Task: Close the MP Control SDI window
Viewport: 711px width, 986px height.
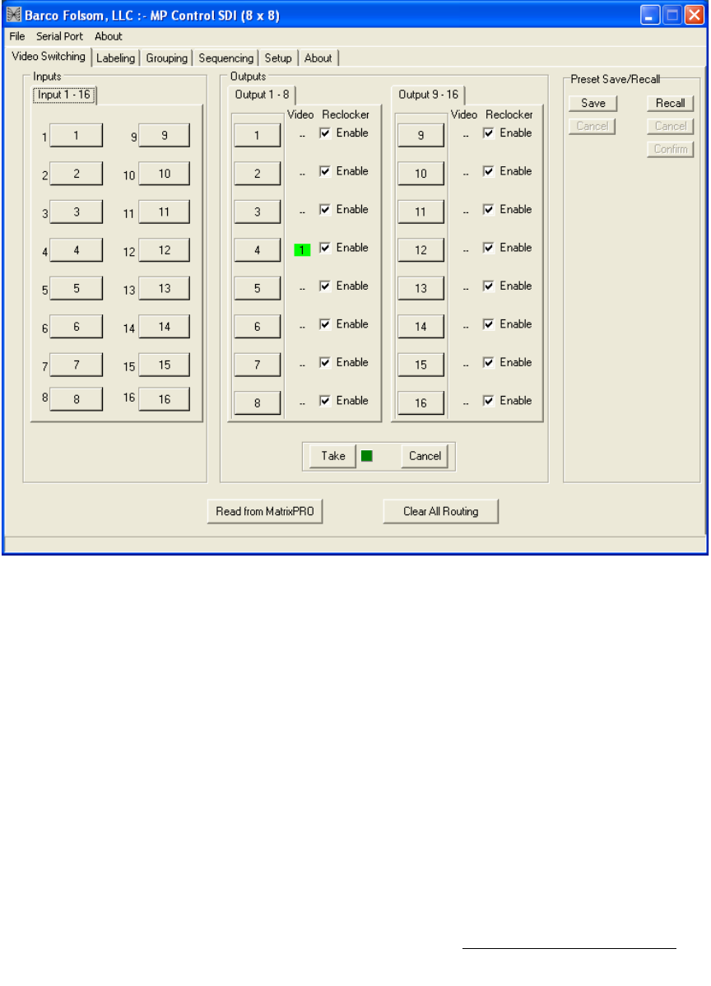Action: tap(694, 15)
